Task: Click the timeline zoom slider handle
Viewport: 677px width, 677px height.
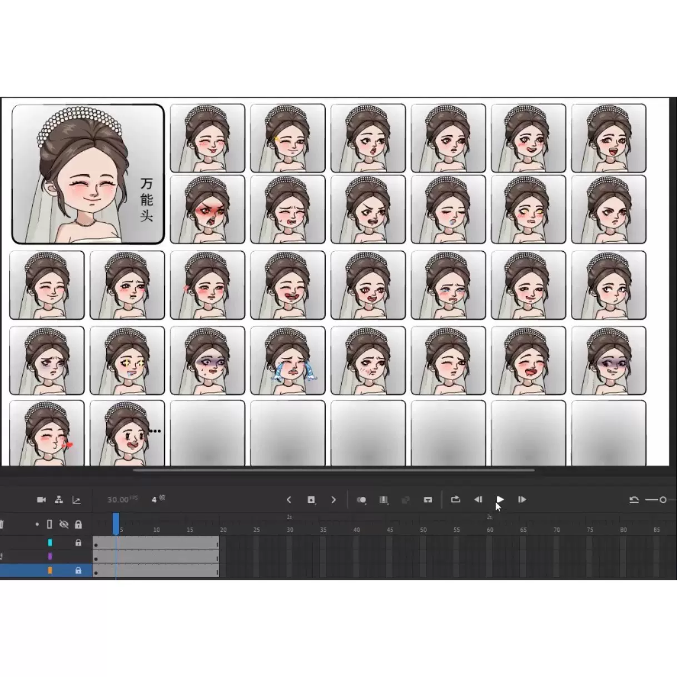Action: point(663,500)
